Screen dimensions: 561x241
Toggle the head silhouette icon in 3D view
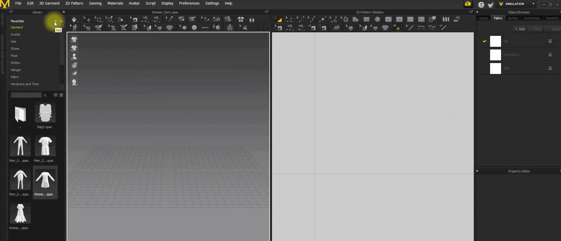click(74, 82)
